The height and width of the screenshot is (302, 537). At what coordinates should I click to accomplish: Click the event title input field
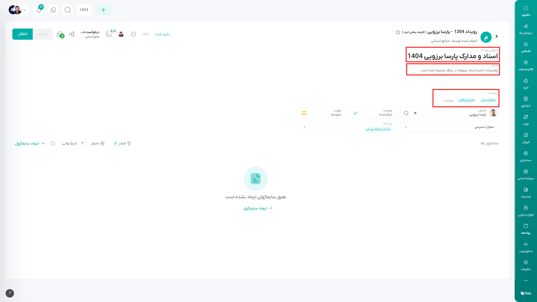452,56
